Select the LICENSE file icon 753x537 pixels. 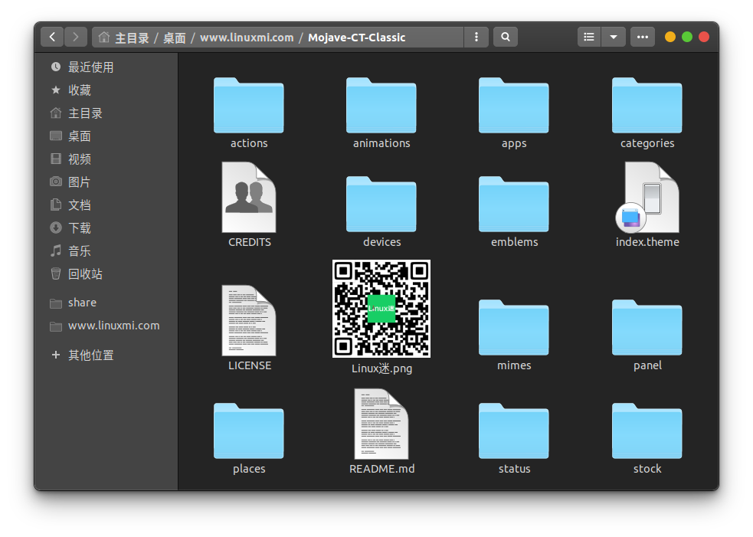[x=249, y=320]
